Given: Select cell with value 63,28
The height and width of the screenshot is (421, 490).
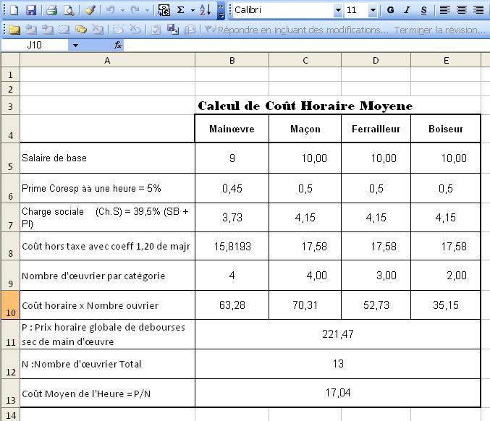Looking at the screenshot, I should [x=232, y=305].
